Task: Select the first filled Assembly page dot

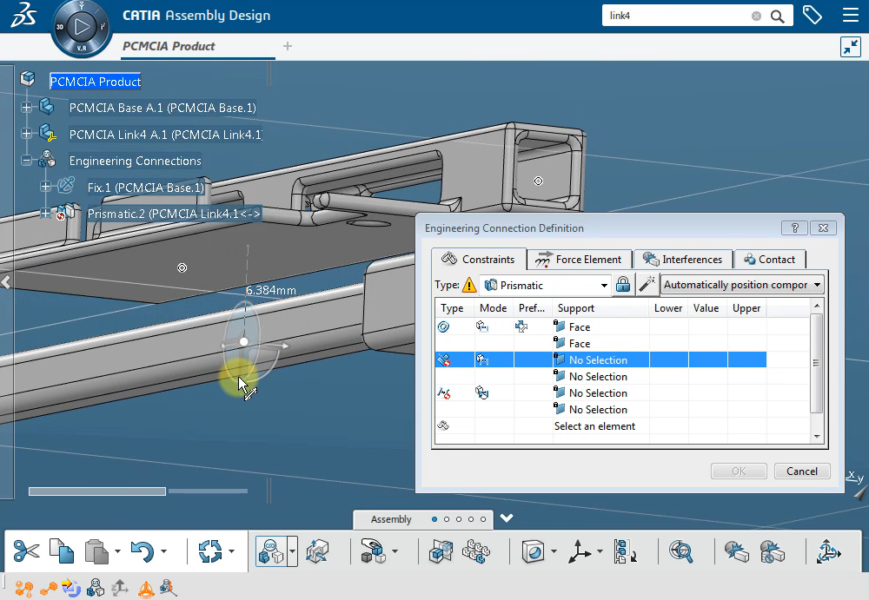Action: (x=434, y=519)
